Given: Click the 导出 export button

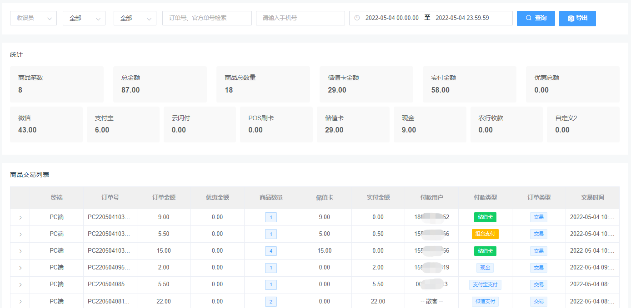Looking at the screenshot, I should point(577,18).
